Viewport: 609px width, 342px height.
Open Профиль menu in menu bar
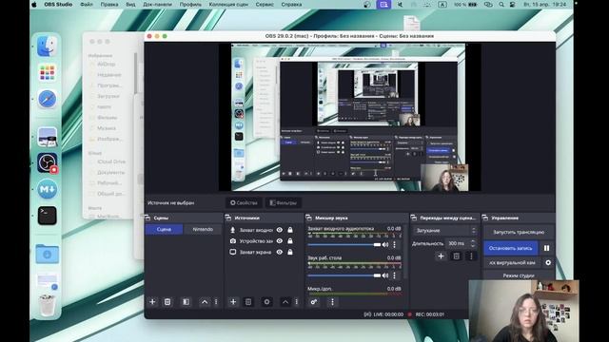190,4
